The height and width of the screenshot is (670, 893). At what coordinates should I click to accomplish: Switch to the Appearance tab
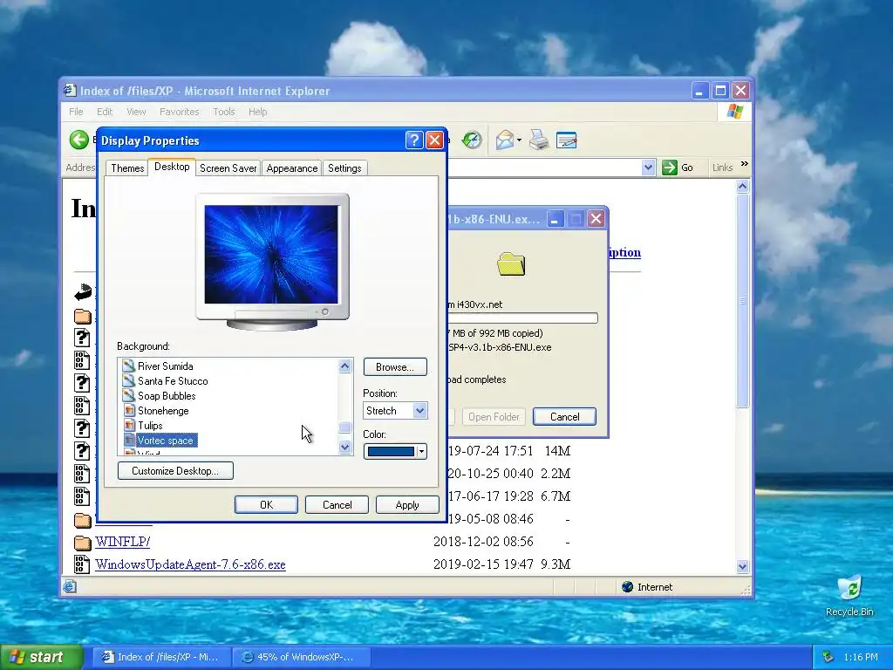[x=291, y=168]
